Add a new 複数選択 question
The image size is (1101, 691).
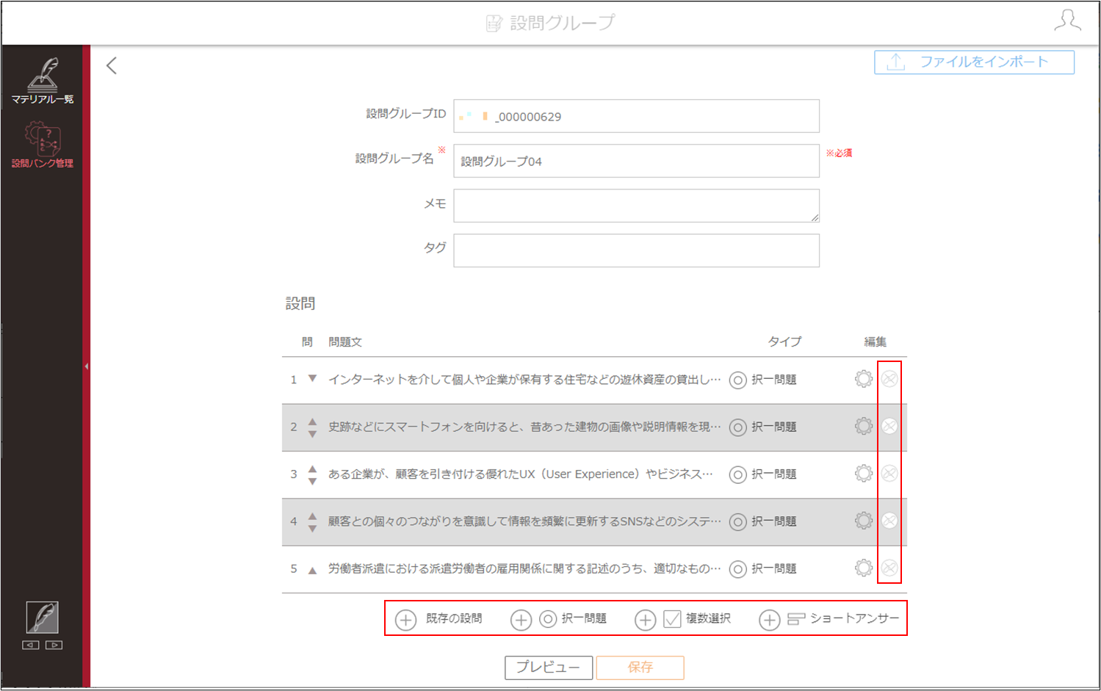pos(683,619)
